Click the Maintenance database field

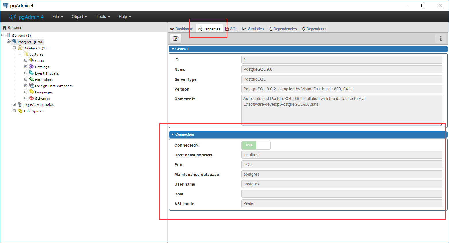tap(342, 174)
